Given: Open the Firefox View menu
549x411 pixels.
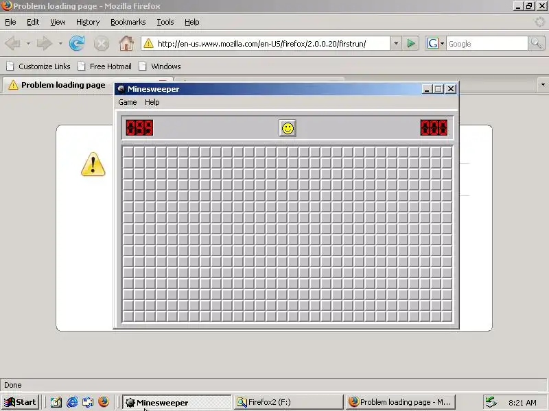Looking at the screenshot, I should 58,22.
